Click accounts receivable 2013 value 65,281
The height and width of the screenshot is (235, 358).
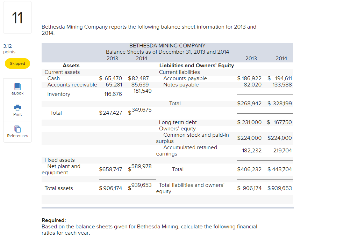point(114,85)
